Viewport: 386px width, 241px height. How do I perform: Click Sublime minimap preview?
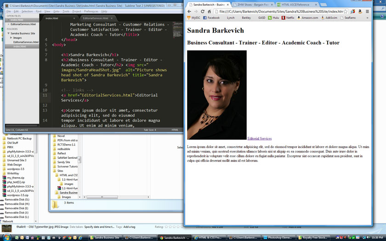pos(178,29)
